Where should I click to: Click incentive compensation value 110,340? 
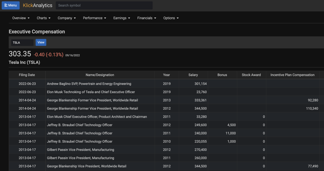312,109
